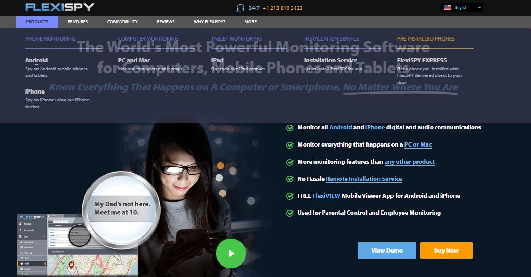Image resolution: width=531 pixels, height=277 pixels.
Task: Click the red map location pin
Action: (x=71, y=265)
